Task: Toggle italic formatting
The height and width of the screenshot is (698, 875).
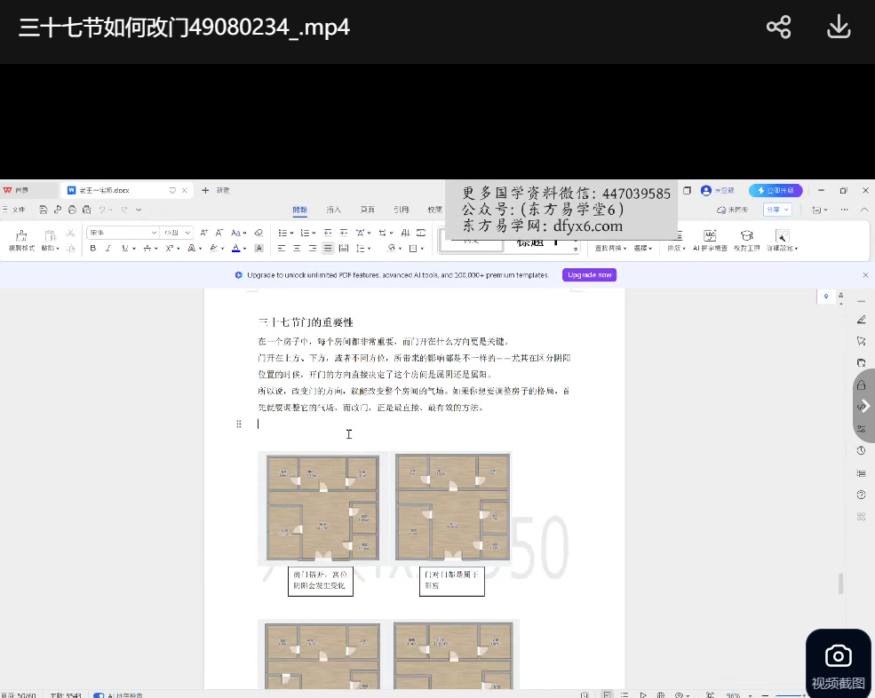Action: [107, 249]
